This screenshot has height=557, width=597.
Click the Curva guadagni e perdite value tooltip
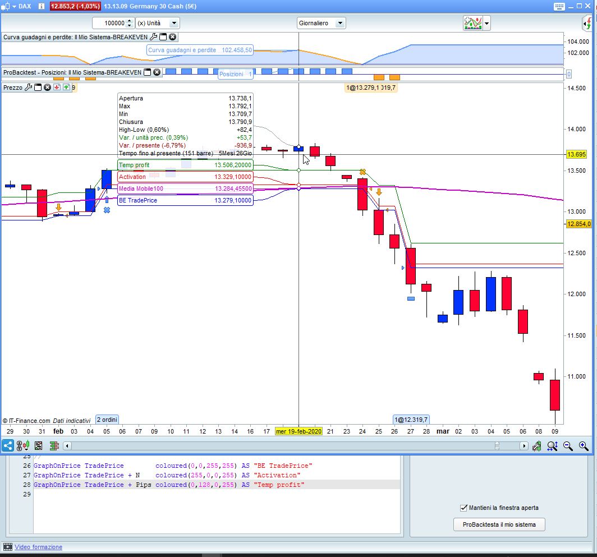tap(200, 50)
